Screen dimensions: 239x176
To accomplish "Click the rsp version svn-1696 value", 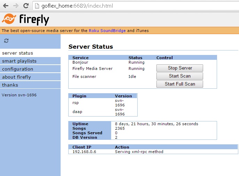I will tap(120, 103).
